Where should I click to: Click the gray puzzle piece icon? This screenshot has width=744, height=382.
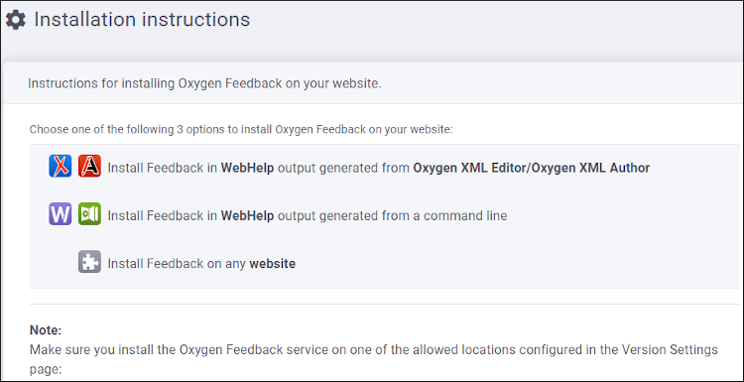(x=89, y=262)
